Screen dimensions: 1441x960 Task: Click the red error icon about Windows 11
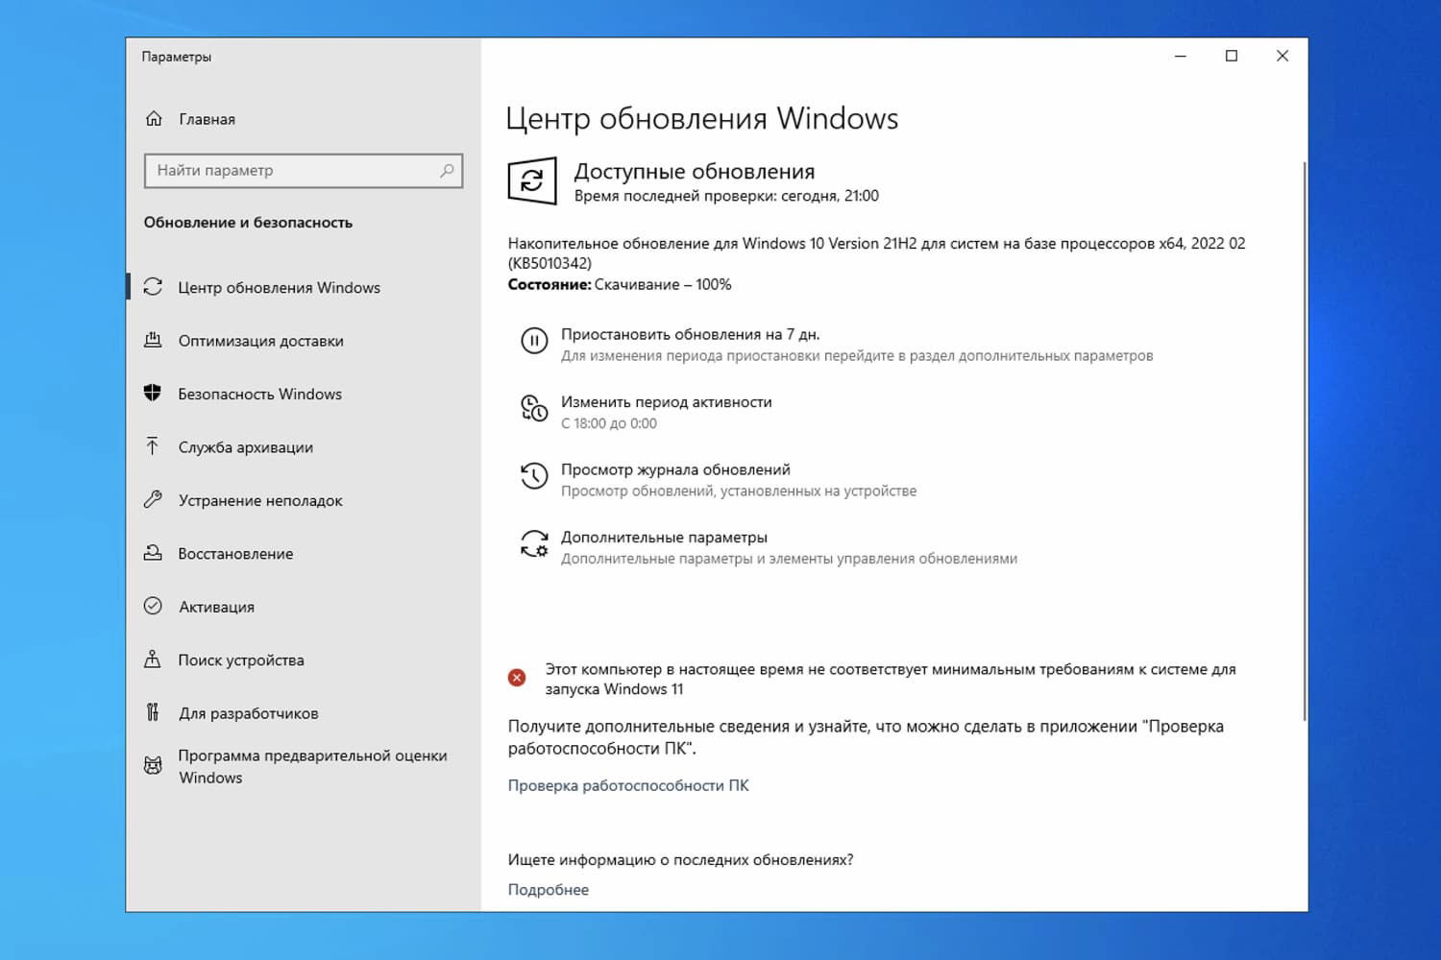tap(517, 677)
